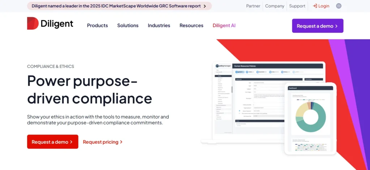Visit the Support page
This screenshot has width=370, height=170.
pos(297,6)
